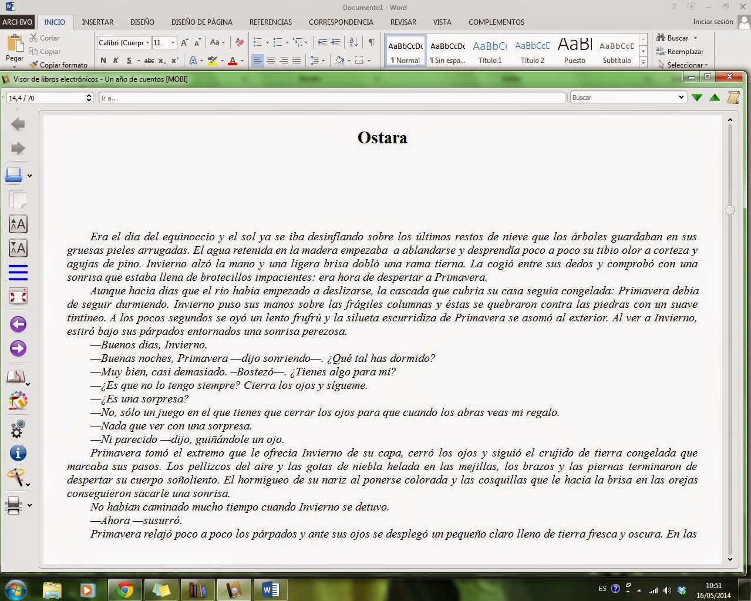The height and width of the screenshot is (601, 751).
Task: Open the ARCHIVO tab in Word
Action: pos(17,22)
